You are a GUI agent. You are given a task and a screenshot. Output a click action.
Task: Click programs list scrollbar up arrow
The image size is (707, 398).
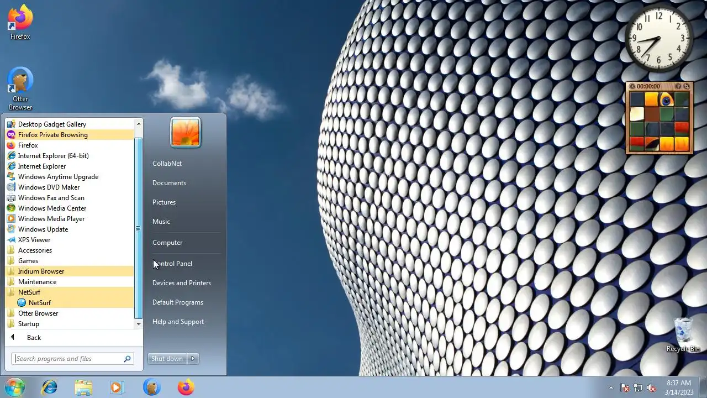pyautogui.click(x=138, y=124)
